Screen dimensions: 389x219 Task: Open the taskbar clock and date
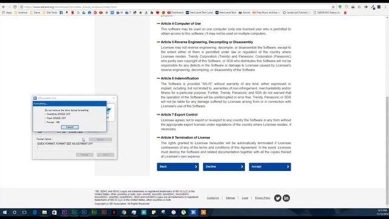click(x=382, y=212)
